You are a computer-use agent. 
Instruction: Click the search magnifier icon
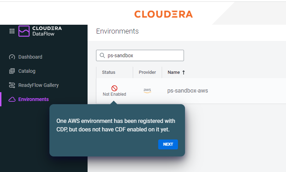click(102, 55)
